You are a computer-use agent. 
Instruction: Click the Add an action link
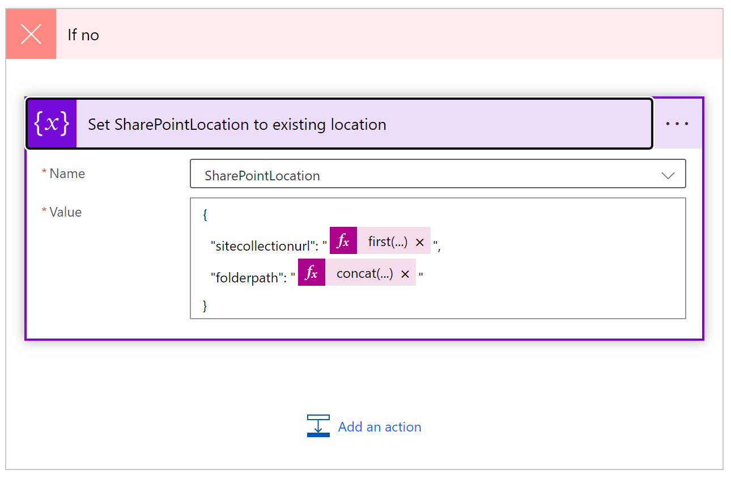380,427
